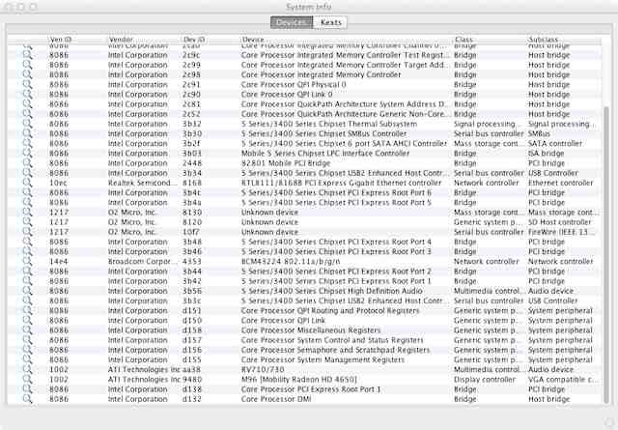
Task: Click magnifier icon for SMBus Controller row
Action: pos(27,133)
